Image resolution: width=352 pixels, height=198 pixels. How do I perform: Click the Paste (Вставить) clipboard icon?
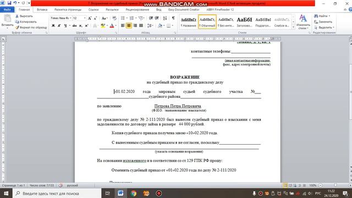7,19
